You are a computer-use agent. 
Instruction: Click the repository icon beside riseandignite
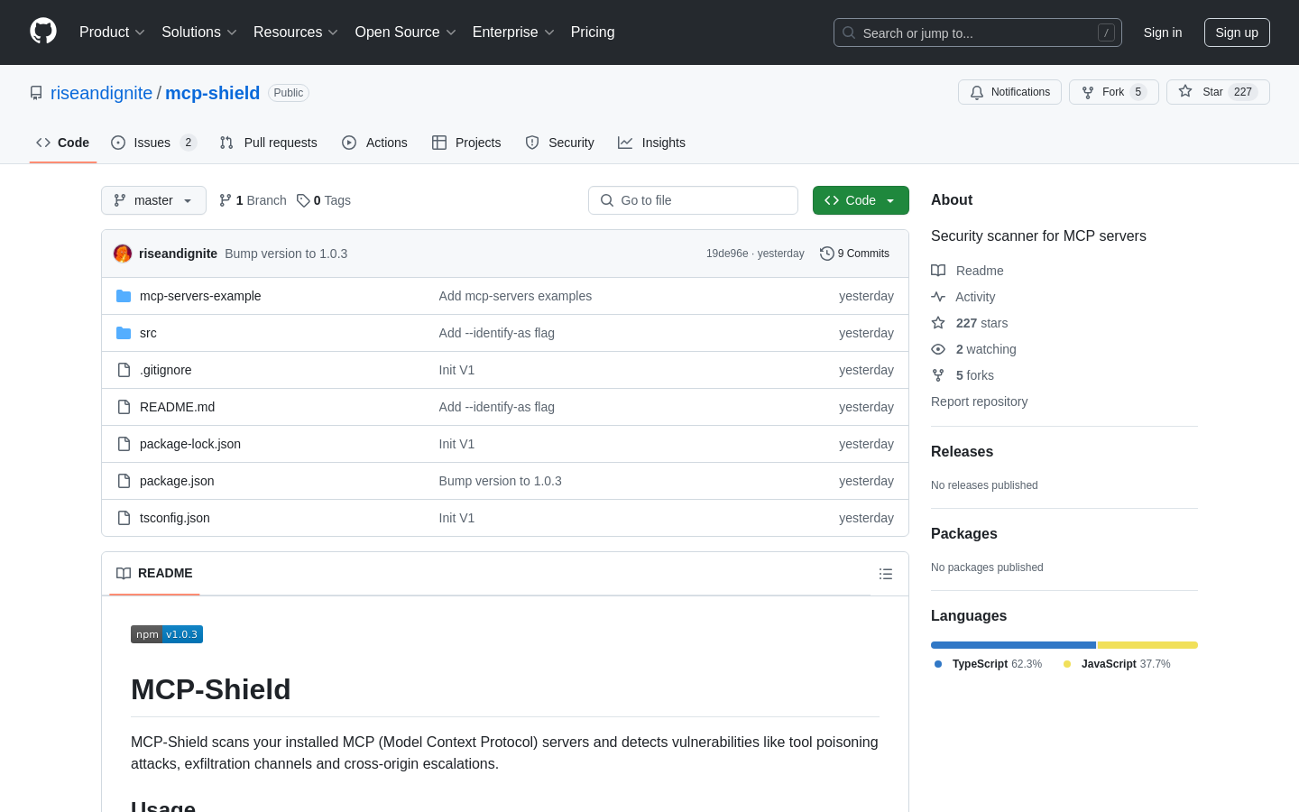(36, 93)
